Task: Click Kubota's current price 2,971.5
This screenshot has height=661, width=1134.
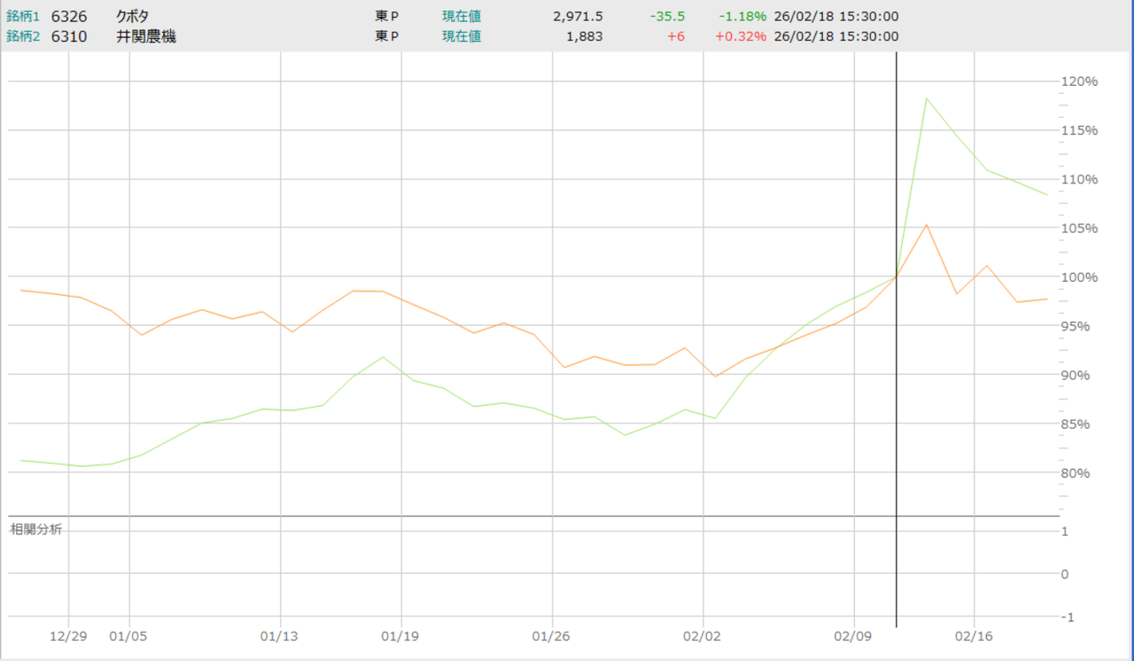Action: pos(578,16)
